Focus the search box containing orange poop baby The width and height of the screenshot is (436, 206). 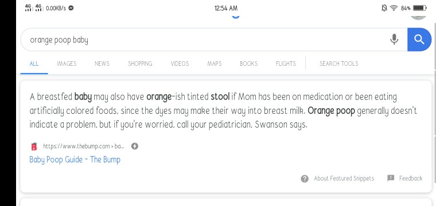click(214, 39)
